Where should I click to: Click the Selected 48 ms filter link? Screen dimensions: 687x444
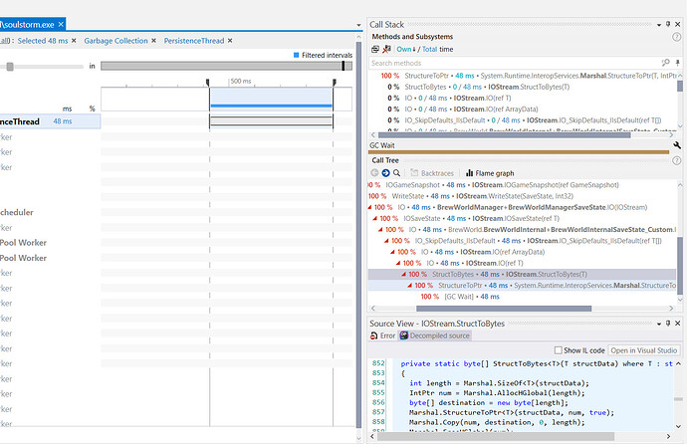click(x=42, y=41)
